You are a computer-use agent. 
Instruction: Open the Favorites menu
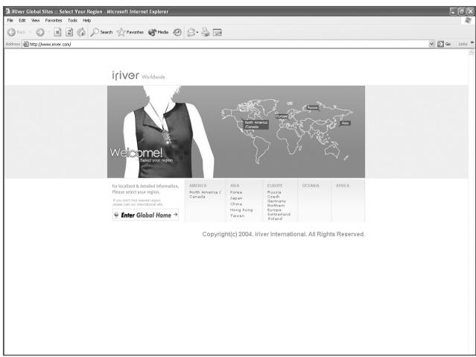coord(54,21)
